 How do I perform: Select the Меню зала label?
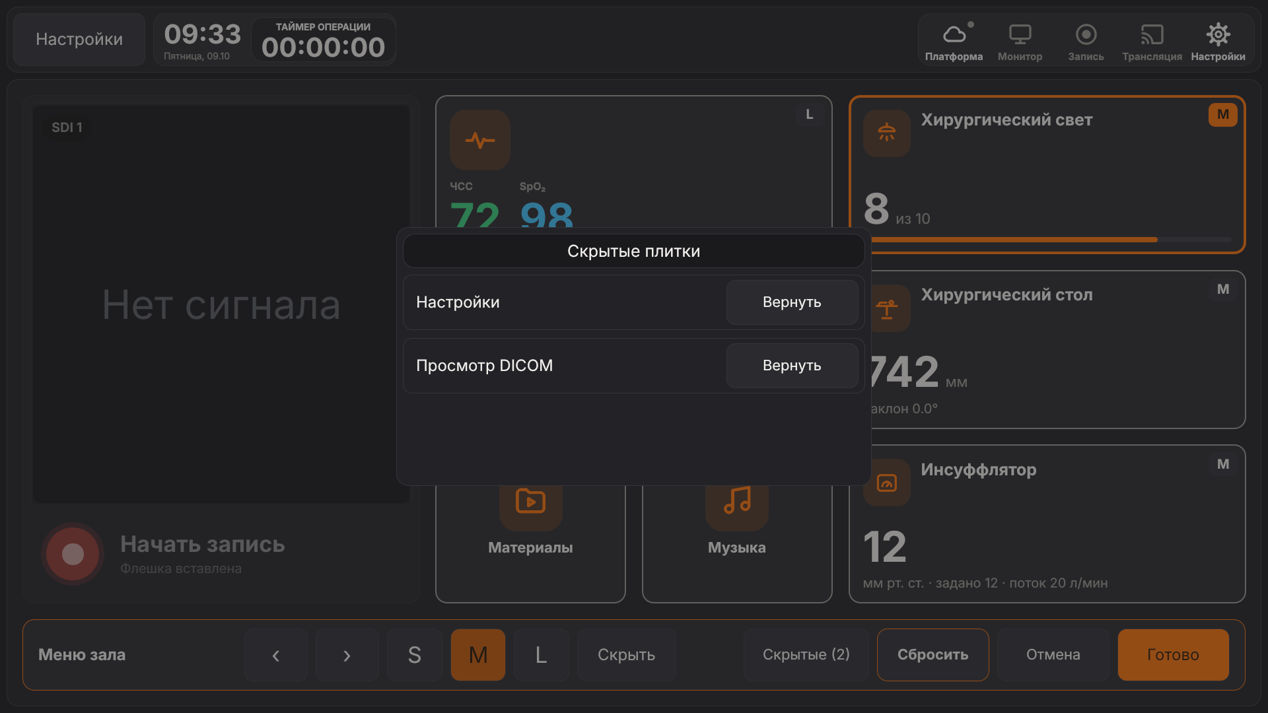[82, 655]
